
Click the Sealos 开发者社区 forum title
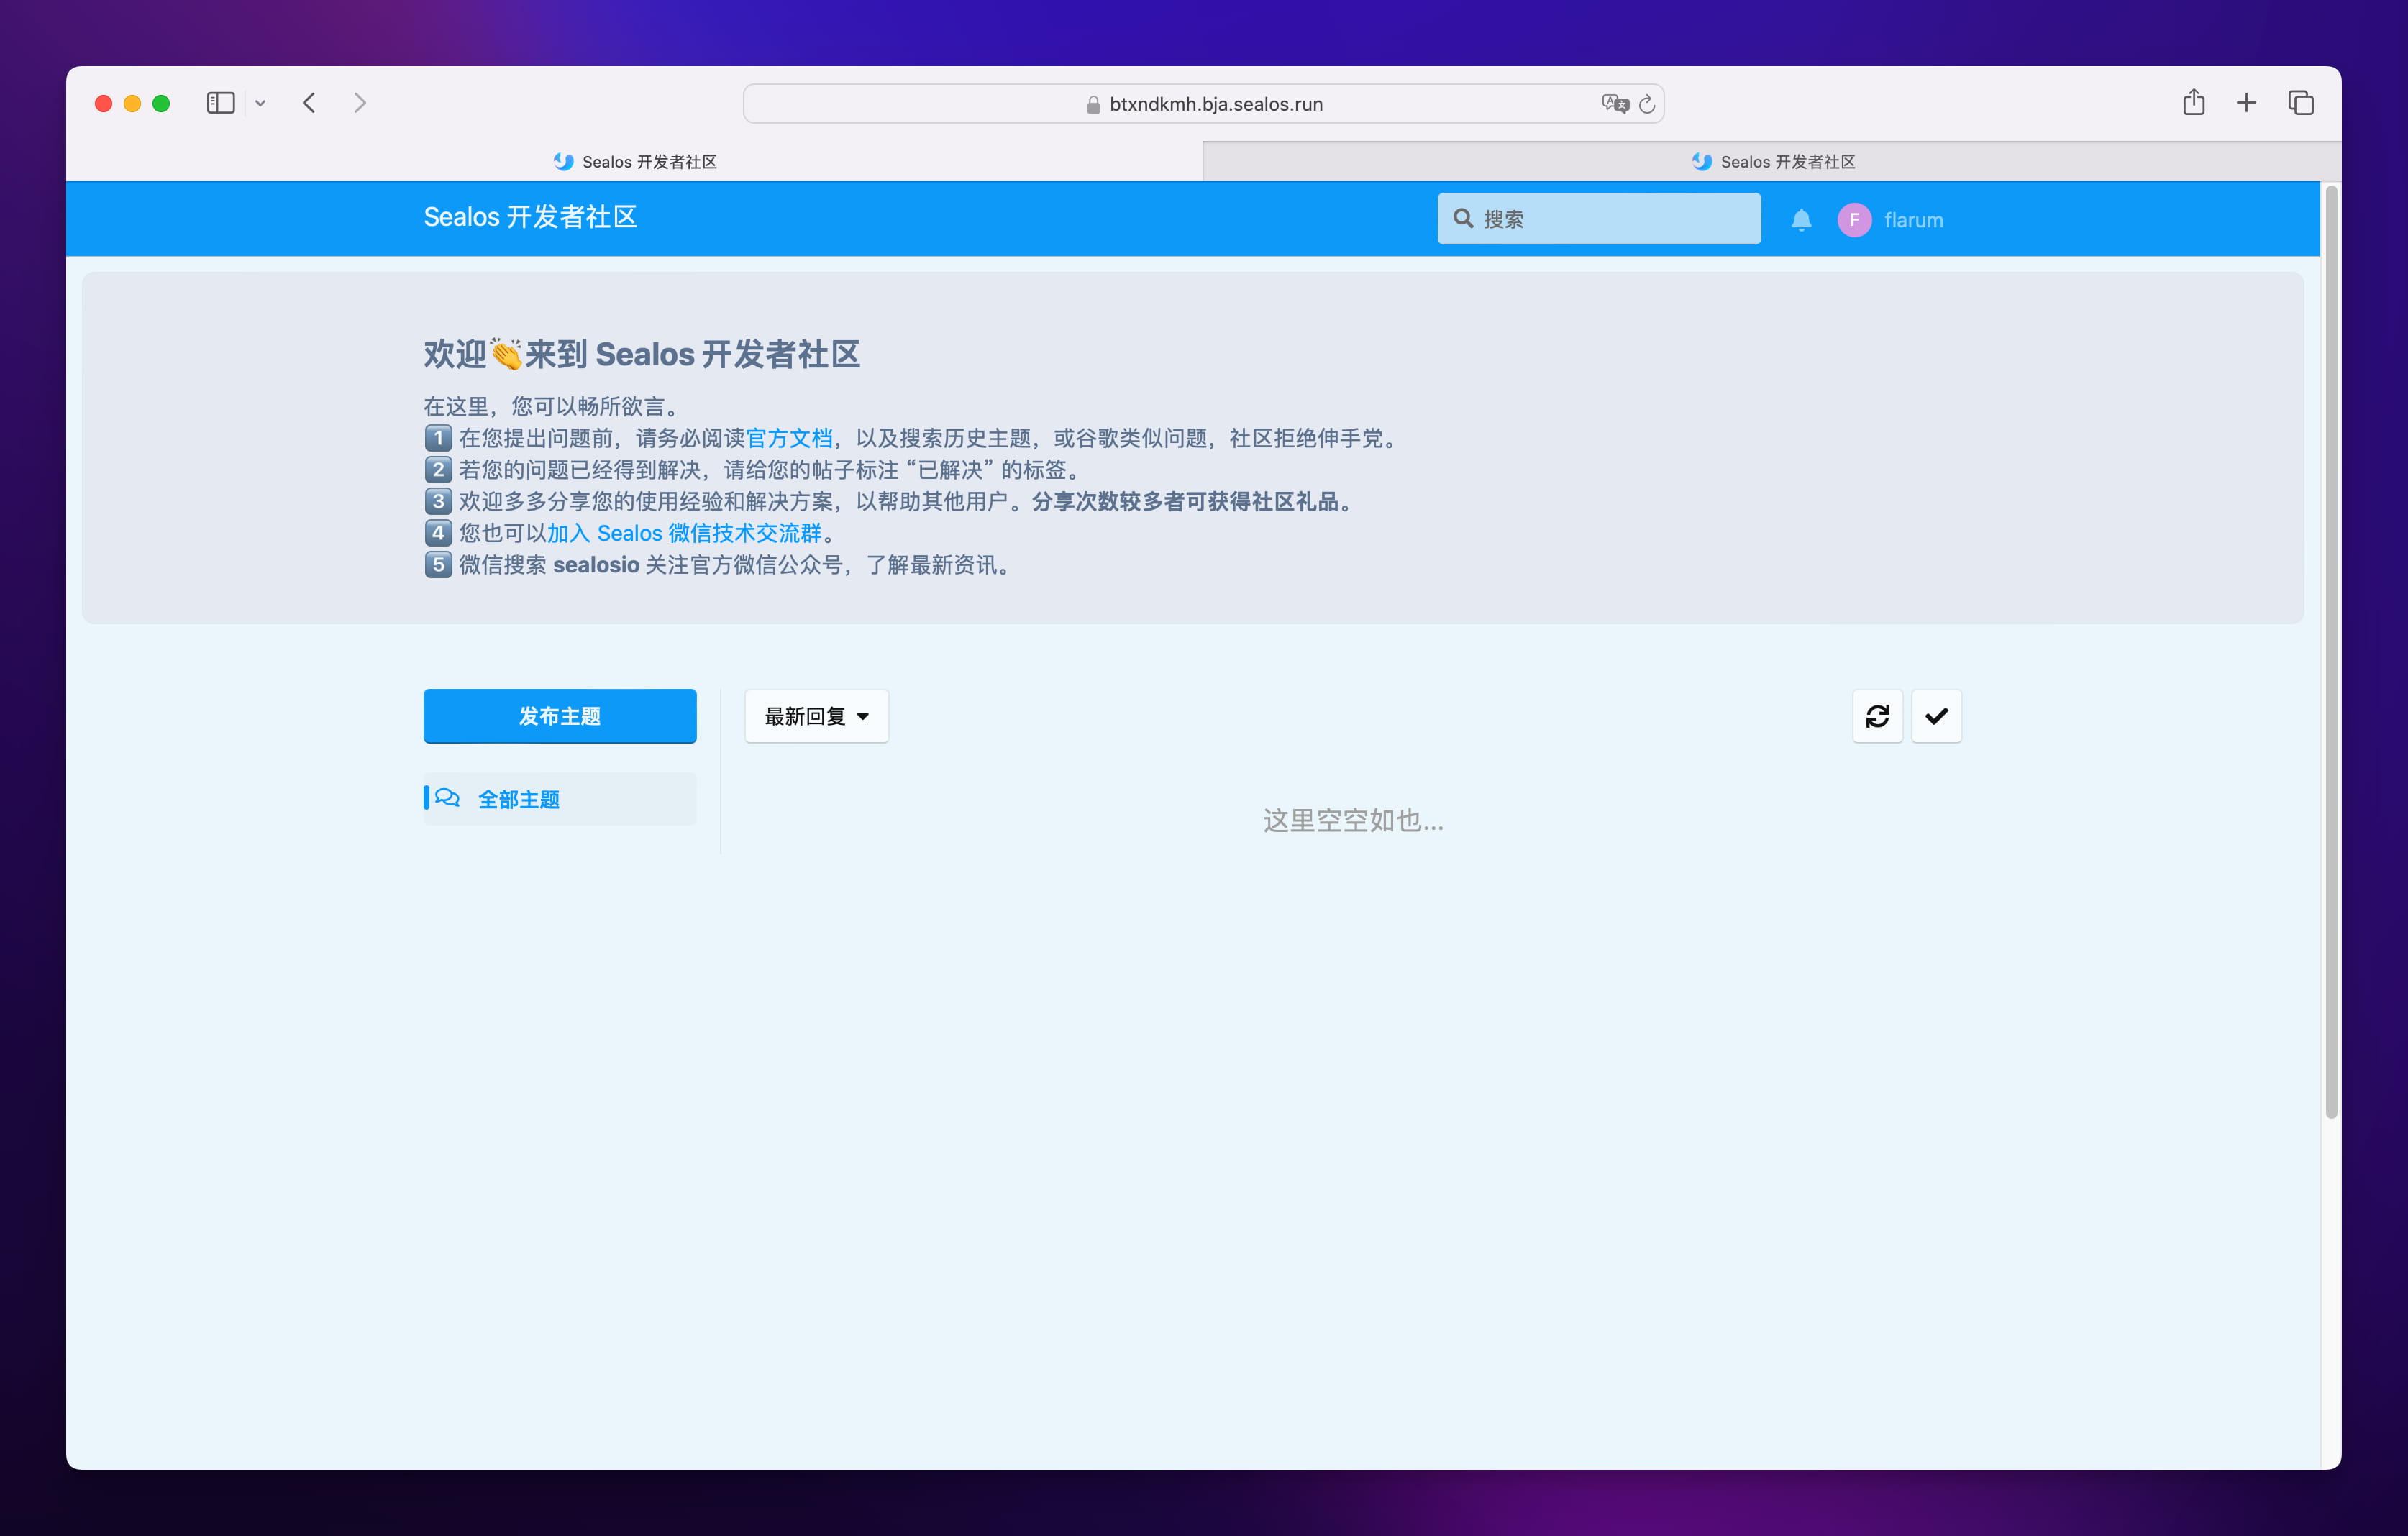click(x=530, y=217)
